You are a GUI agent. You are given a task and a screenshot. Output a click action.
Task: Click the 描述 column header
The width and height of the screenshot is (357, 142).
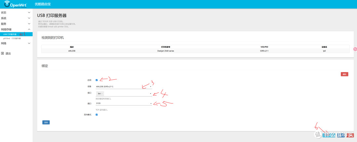[x=72, y=47]
